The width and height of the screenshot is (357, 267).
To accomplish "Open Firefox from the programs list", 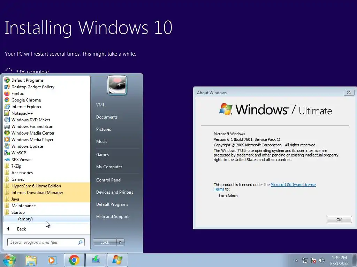I will coord(7,93).
